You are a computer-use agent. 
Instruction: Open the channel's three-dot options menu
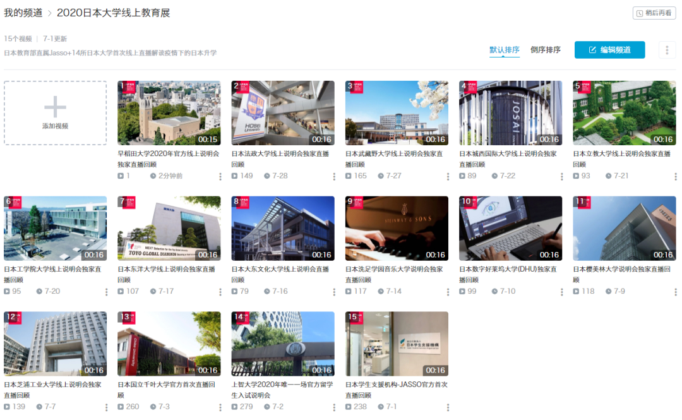[x=667, y=50]
